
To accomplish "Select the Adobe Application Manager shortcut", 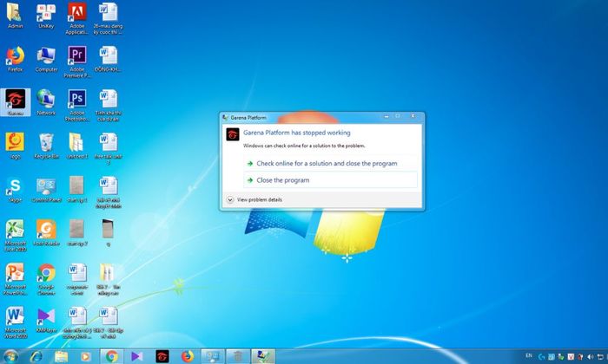I will [76, 18].
